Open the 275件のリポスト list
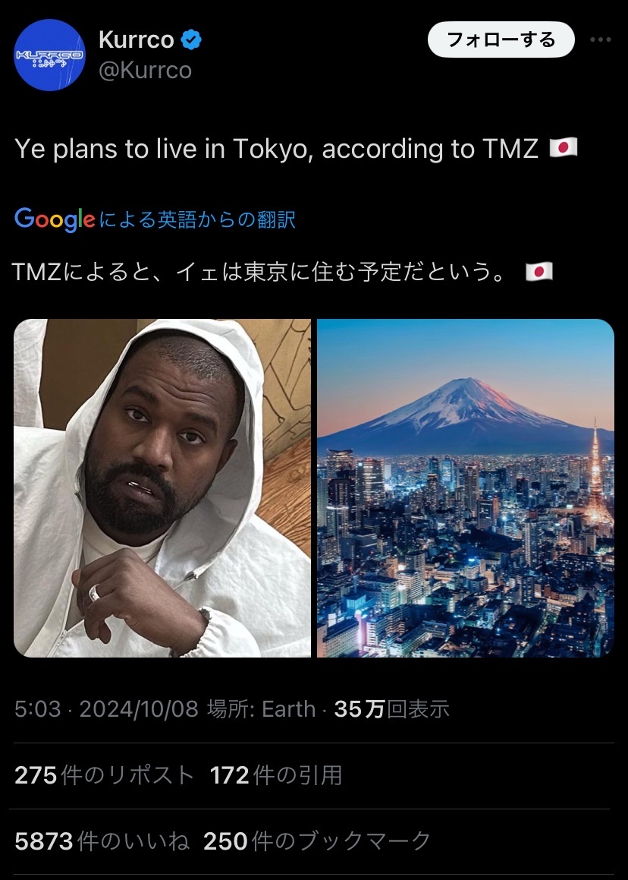Image resolution: width=628 pixels, height=880 pixels. click(105, 776)
